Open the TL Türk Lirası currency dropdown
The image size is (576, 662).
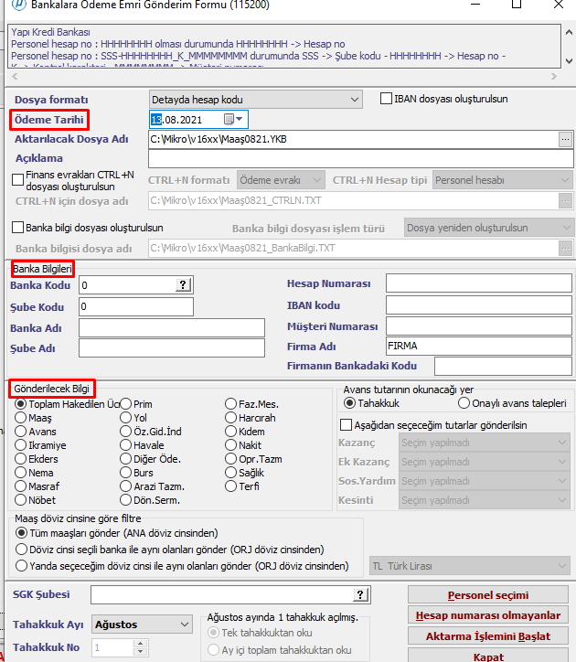coord(560,566)
